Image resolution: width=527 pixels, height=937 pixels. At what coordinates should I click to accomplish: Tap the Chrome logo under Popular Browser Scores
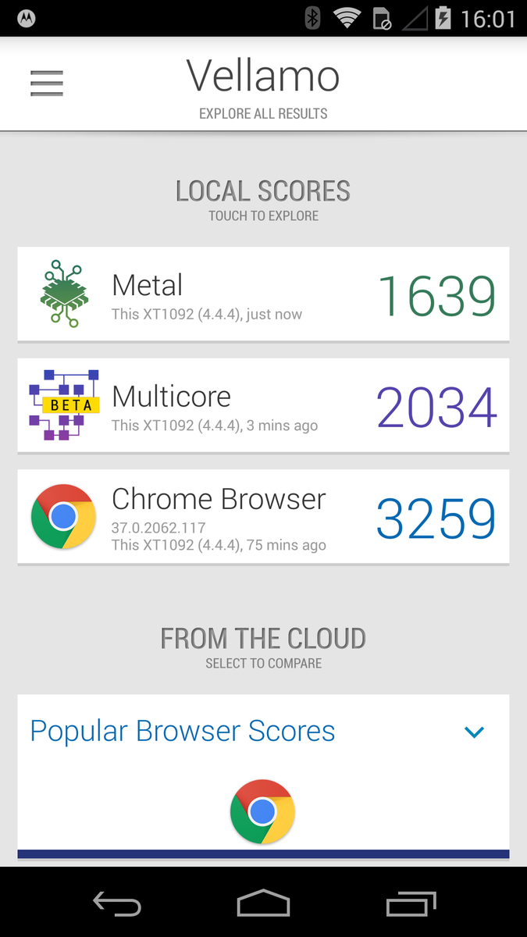[x=262, y=811]
